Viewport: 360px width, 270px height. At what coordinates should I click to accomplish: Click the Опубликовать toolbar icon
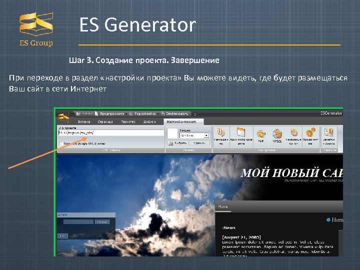click(163, 113)
